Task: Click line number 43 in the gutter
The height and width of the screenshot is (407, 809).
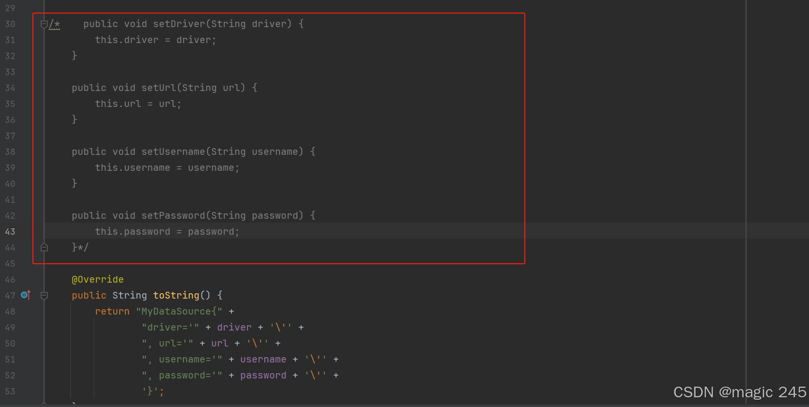Action: (x=10, y=232)
